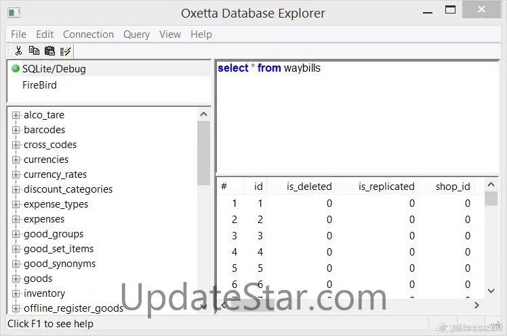Expand the good_set_items table node
The height and width of the screenshot is (336, 507).
16,249
